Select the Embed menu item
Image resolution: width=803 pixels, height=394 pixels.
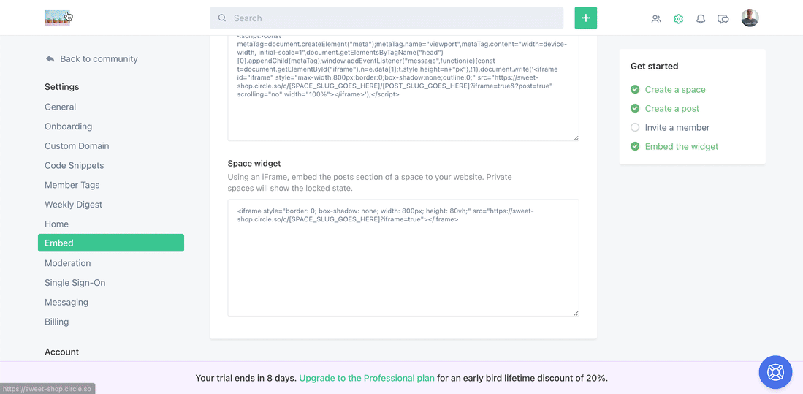(x=111, y=243)
